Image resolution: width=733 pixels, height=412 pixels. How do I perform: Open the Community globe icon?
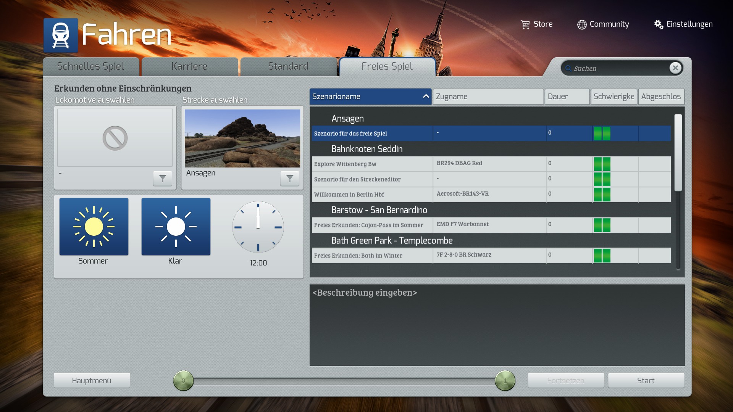[x=581, y=24]
